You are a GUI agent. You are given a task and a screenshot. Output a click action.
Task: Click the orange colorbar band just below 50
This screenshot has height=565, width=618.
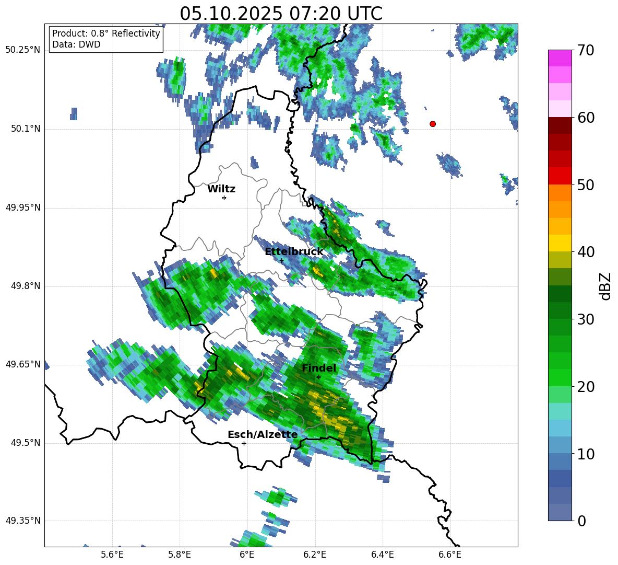[x=560, y=192]
